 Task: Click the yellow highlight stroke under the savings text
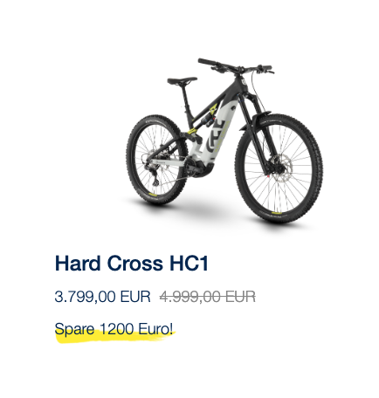(x=114, y=338)
